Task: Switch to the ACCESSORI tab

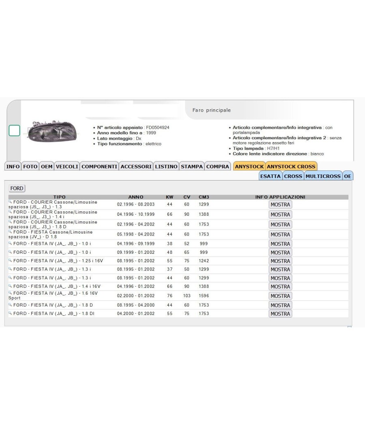Action: click(x=136, y=166)
